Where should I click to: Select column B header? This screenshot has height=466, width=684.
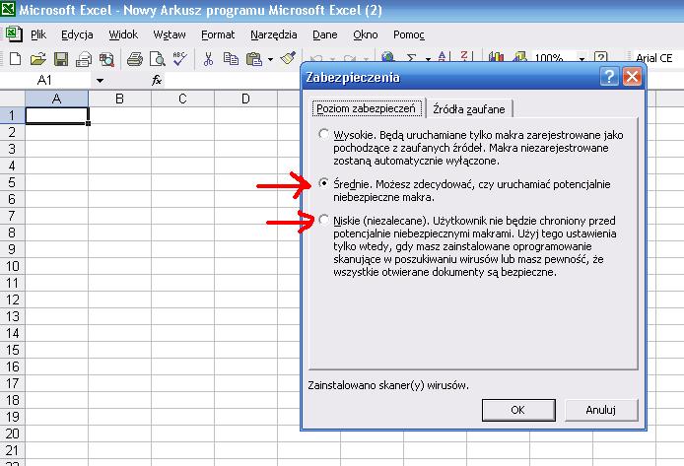(x=119, y=99)
